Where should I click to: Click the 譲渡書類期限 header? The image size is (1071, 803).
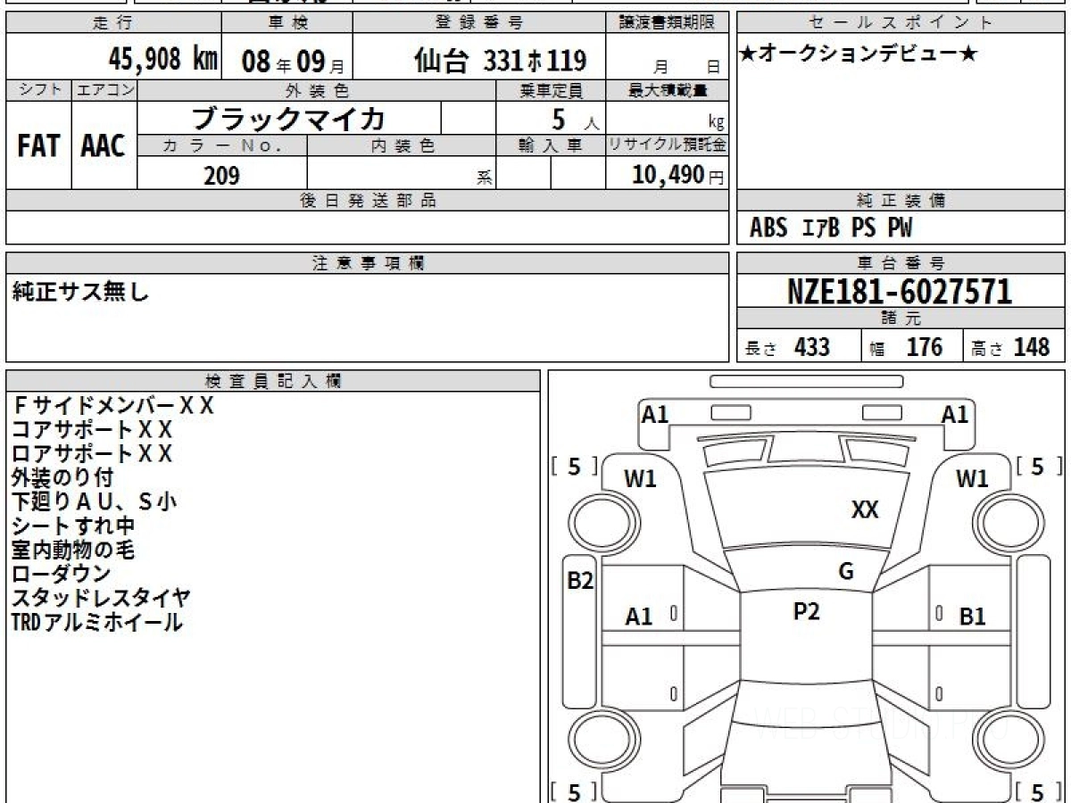tap(667, 23)
